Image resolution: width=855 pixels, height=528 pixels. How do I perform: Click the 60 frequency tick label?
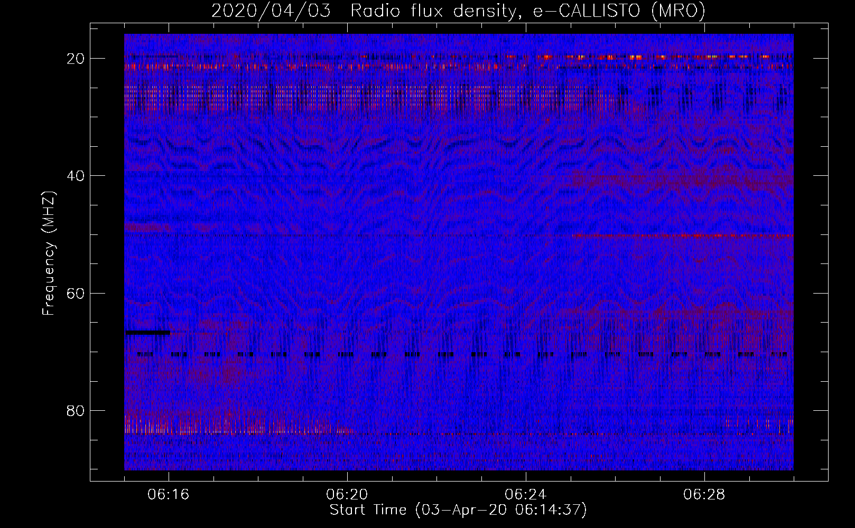click(76, 294)
